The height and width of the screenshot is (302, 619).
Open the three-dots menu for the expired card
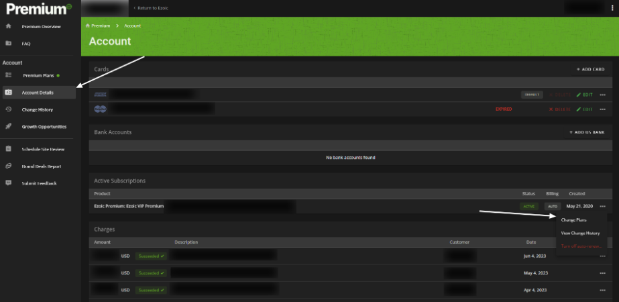tap(602, 109)
